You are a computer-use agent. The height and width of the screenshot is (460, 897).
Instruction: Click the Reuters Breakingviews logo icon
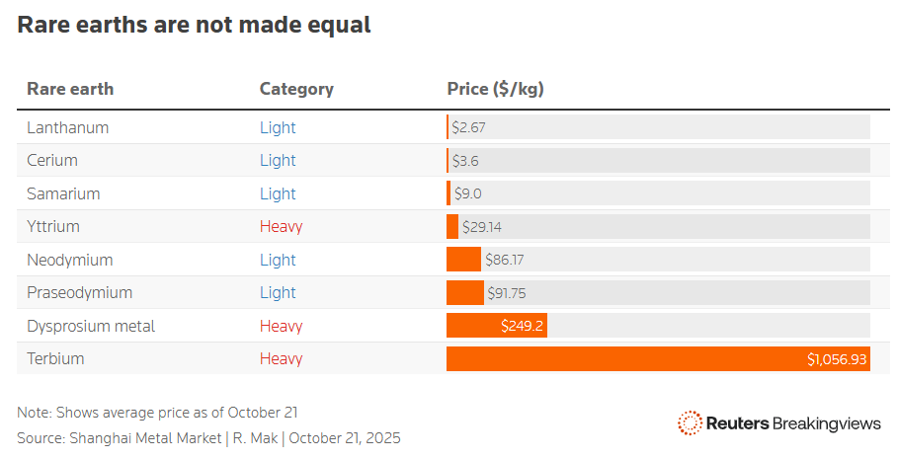(690, 423)
